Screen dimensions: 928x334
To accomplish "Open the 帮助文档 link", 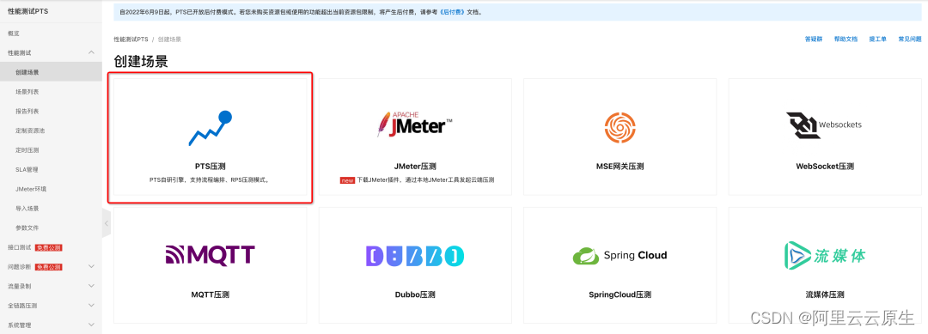I will (x=846, y=39).
